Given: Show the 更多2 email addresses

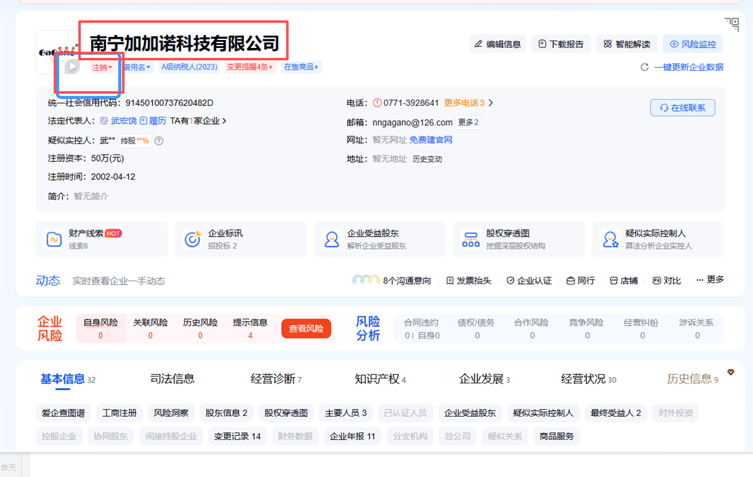Looking at the screenshot, I should point(468,122).
